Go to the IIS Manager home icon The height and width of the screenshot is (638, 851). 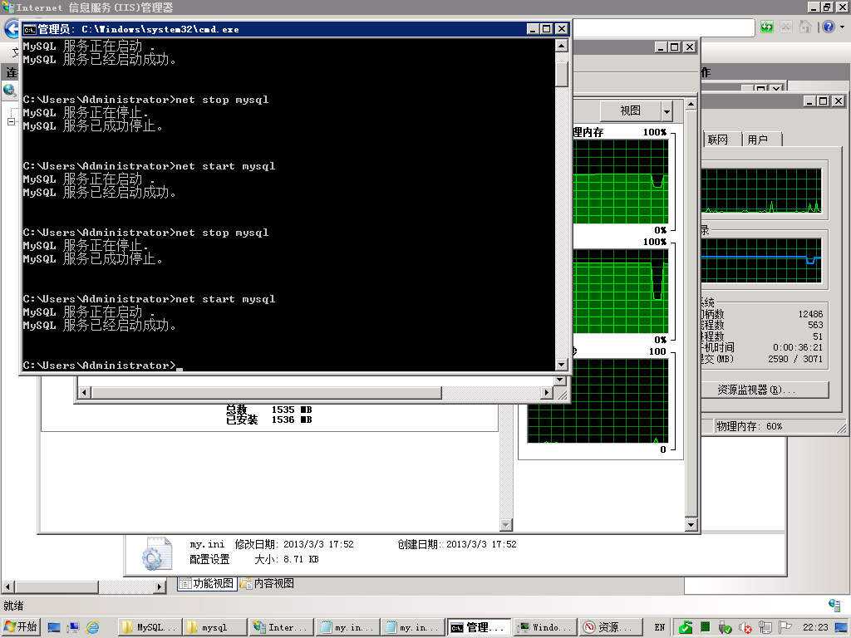point(804,27)
